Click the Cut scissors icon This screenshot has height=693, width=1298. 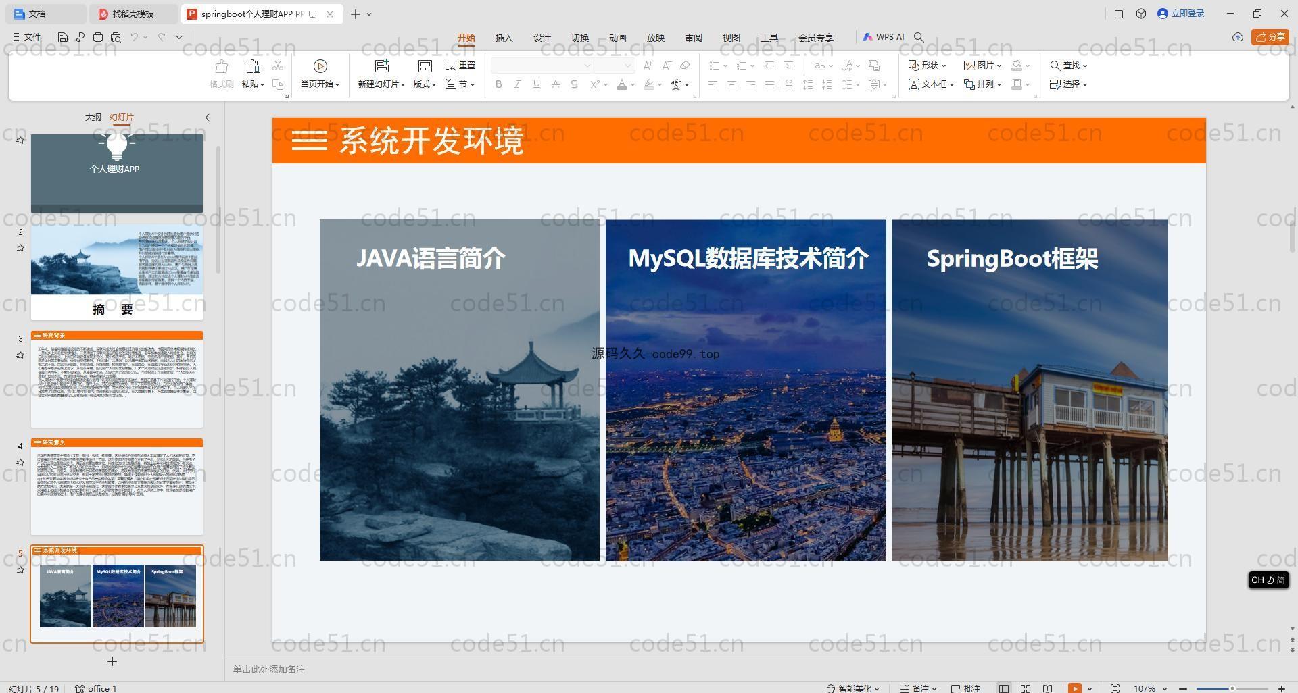[278, 66]
